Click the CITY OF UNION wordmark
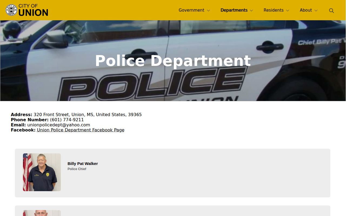 click(33, 10)
